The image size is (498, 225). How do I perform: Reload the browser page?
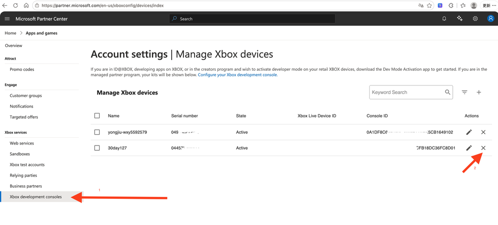(16, 5)
